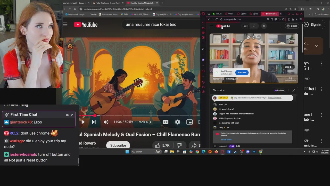Open YouTube settings dots in Opera
Image resolution: width=330 pixels, height=186 pixels.
pyautogui.click(x=281, y=26)
